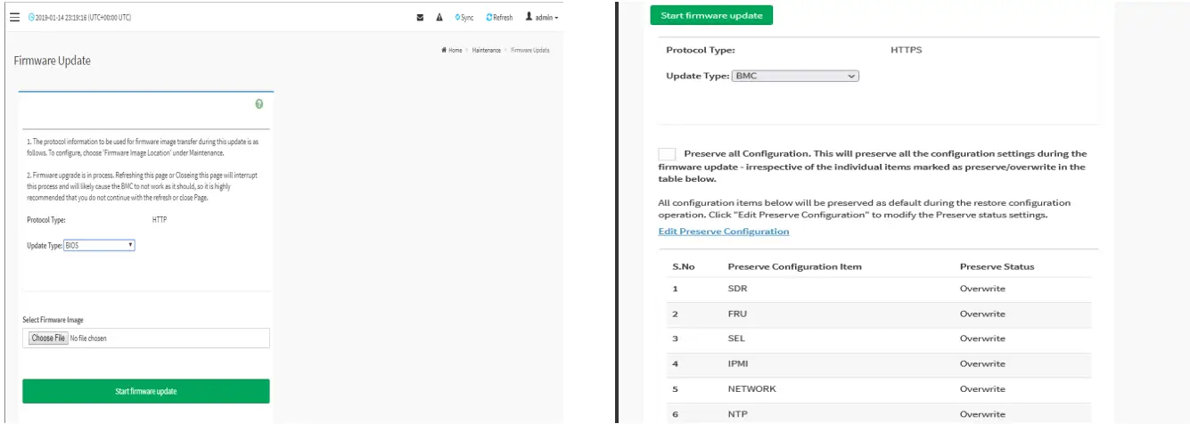Open the Edit Preserve Configuration link

click(724, 232)
